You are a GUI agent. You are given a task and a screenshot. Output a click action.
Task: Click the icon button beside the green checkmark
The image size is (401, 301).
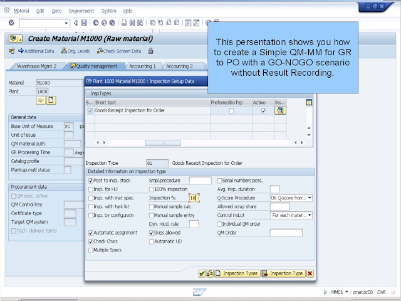pos(210,273)
